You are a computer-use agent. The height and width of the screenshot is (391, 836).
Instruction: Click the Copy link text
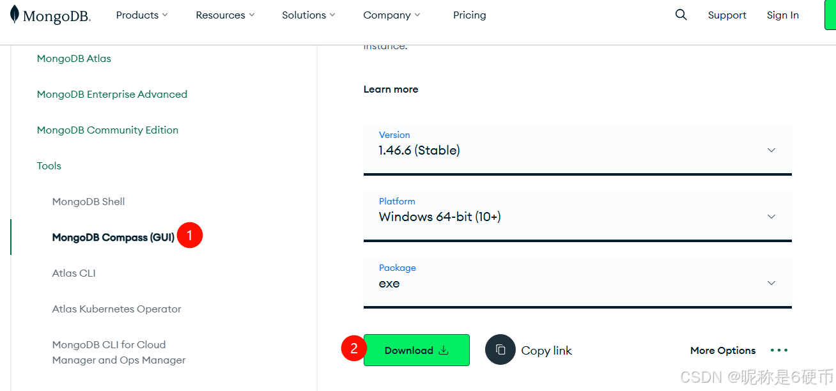[x=546, y=350]
